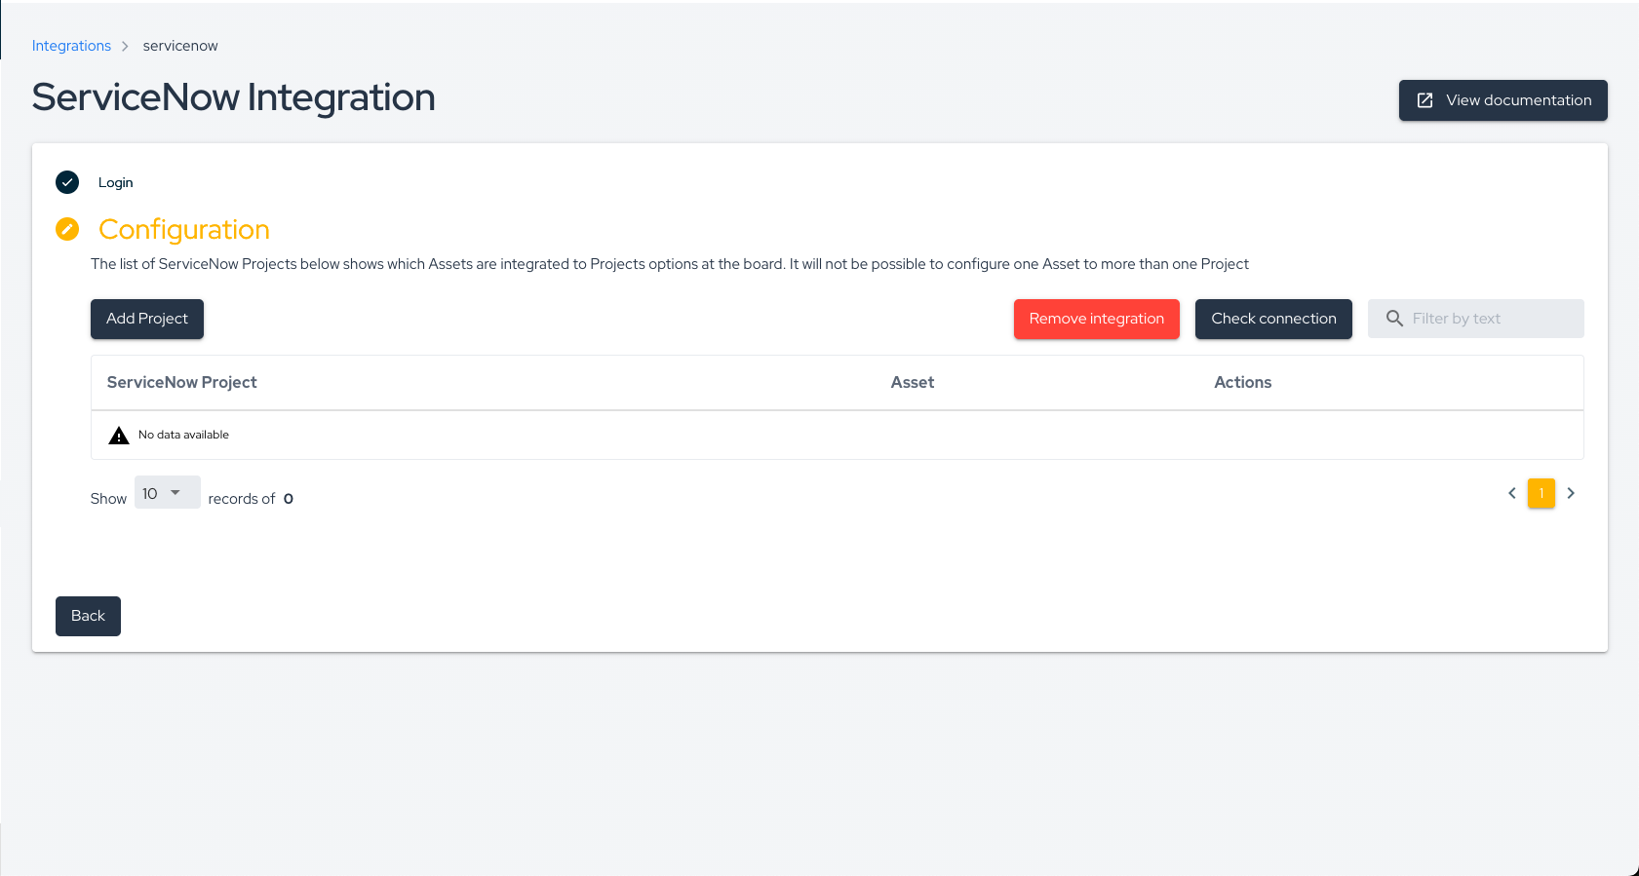
Task: Click the Actions column header
Action: [1242, 382]
